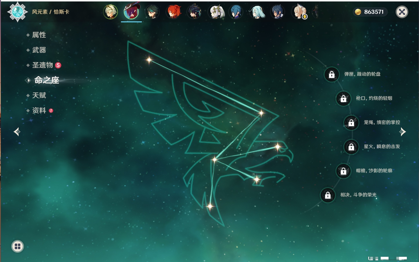419x262 pixels.
Task: Open the lock icon for 枪口，灼烧的轻烟
Action: coord(344,98)
